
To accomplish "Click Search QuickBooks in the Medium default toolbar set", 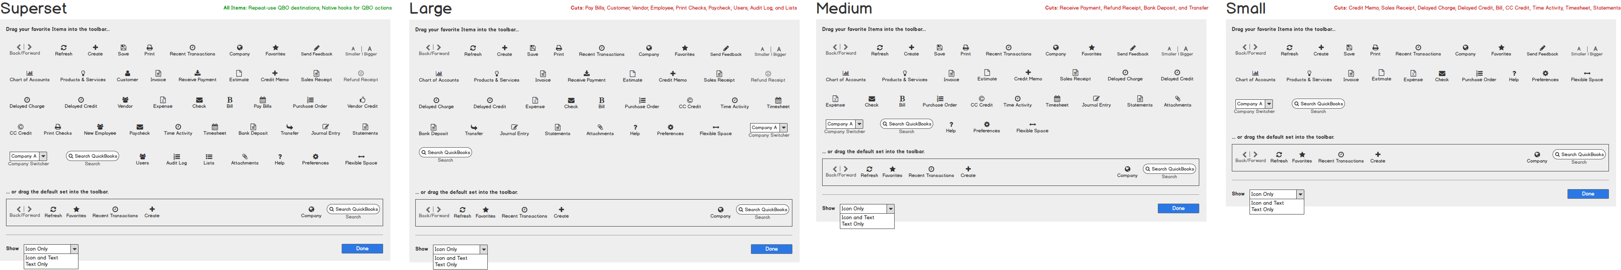I will (x=1169, y=169).
